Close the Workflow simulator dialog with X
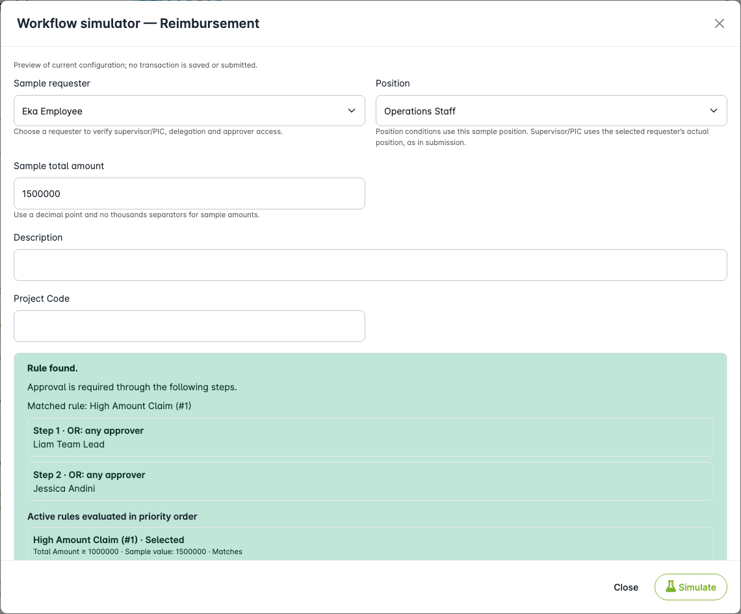 click(720, 23)
